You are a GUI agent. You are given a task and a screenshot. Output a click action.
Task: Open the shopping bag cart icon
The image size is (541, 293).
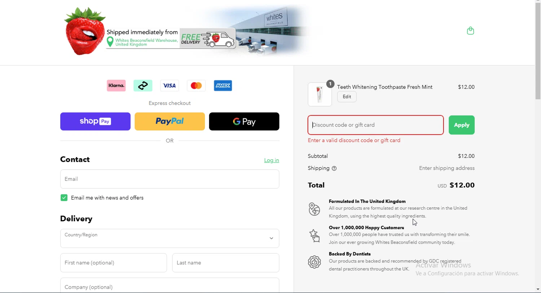coord(470,31)
